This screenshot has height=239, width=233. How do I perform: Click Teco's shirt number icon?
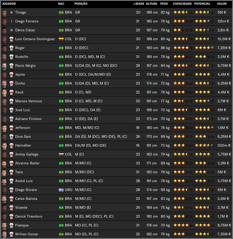(x=11, y=172)
